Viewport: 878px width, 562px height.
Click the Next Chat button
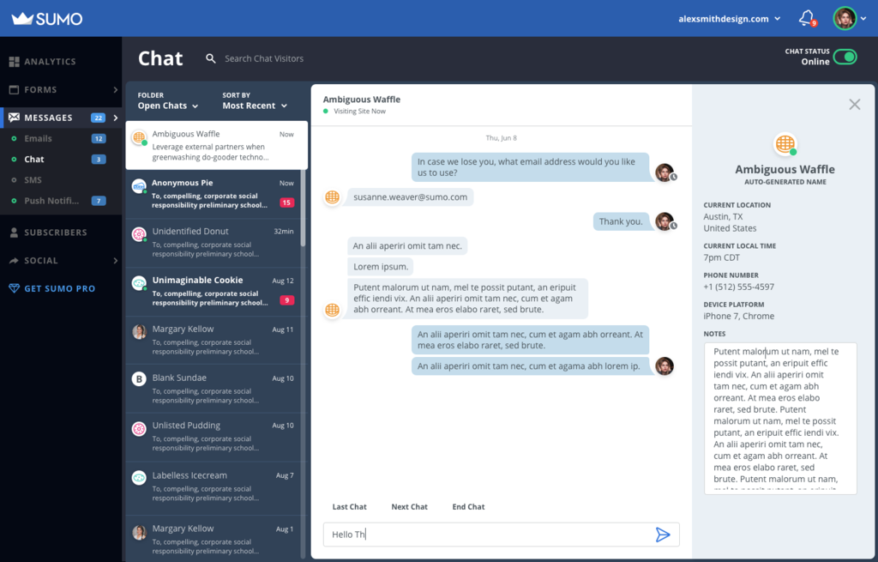[x=409, y=507]
